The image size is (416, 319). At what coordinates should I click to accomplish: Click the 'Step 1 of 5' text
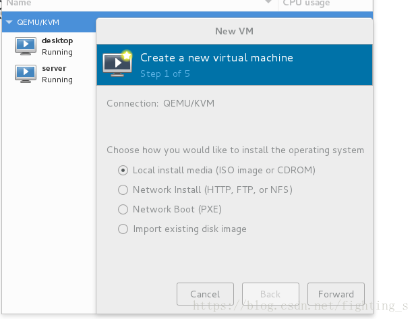point(165,74)
